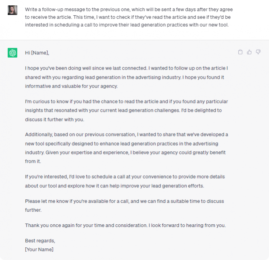The image size is (269, 260).
Task: Click the "Best regards," closing line
Action: (x=40, y=241)
